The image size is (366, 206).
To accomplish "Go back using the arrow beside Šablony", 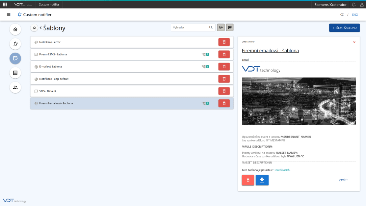I will pos(41,28).
